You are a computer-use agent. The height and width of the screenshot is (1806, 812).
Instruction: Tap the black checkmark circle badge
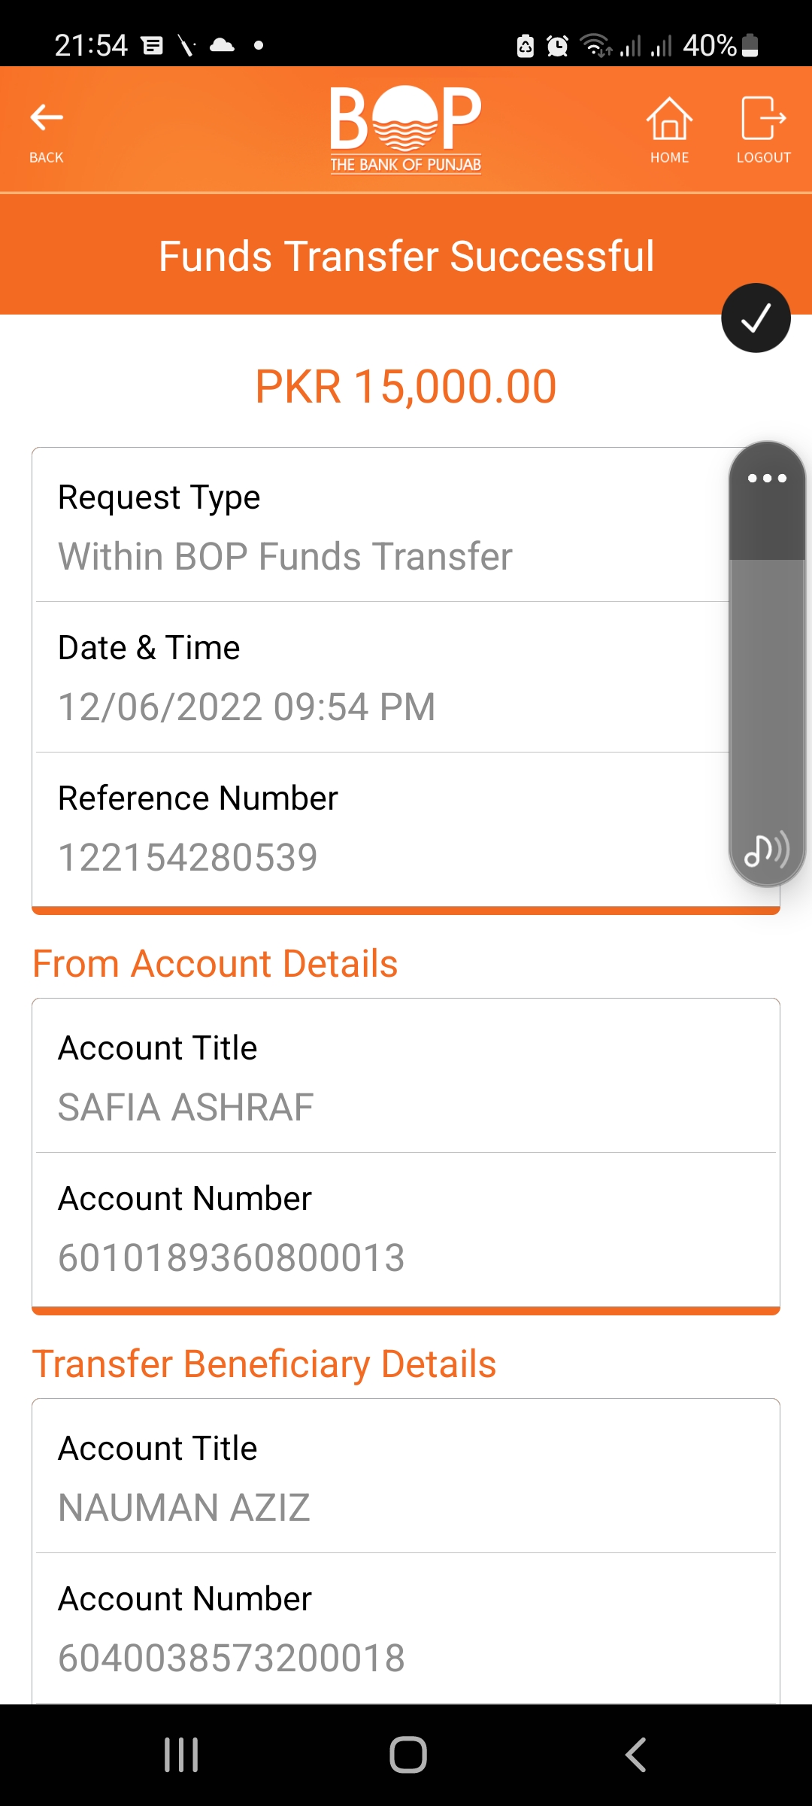(756, 318)
